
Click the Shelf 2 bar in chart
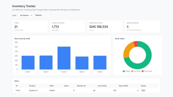46,63
